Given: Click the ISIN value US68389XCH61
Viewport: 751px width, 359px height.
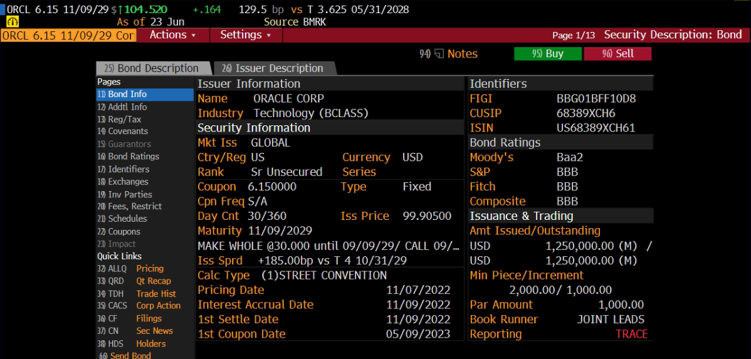Looking at the screenshot, I should point(596,128).
